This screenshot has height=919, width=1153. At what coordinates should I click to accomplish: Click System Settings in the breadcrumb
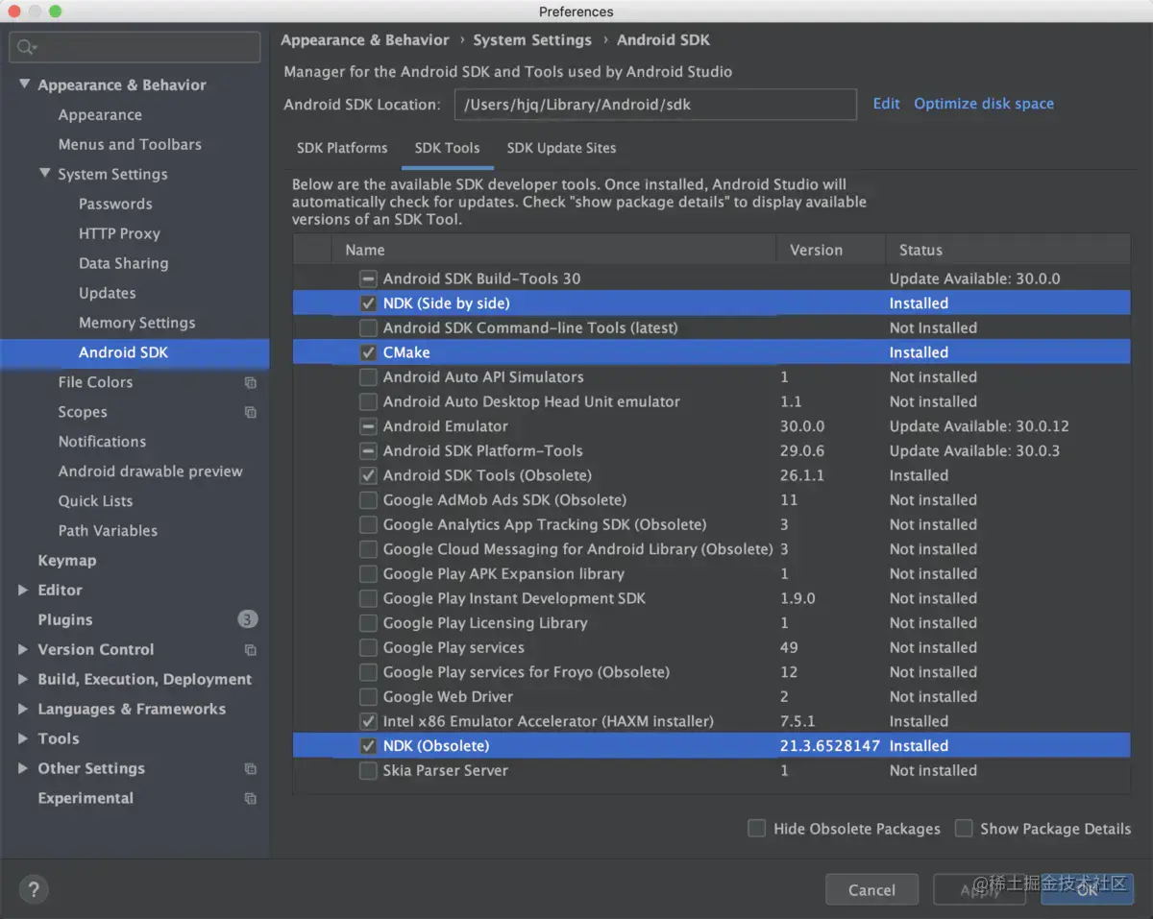[532, 40]
